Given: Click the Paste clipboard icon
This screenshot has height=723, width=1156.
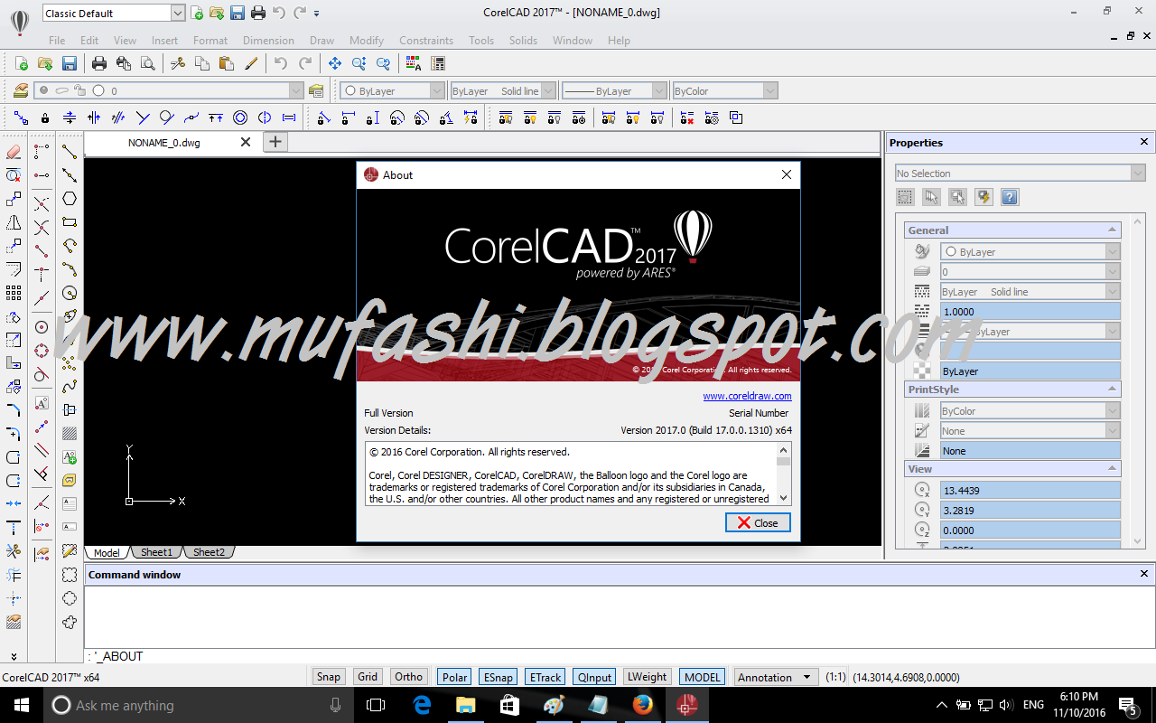Looking at the screenshot, I should coord(227,63).
